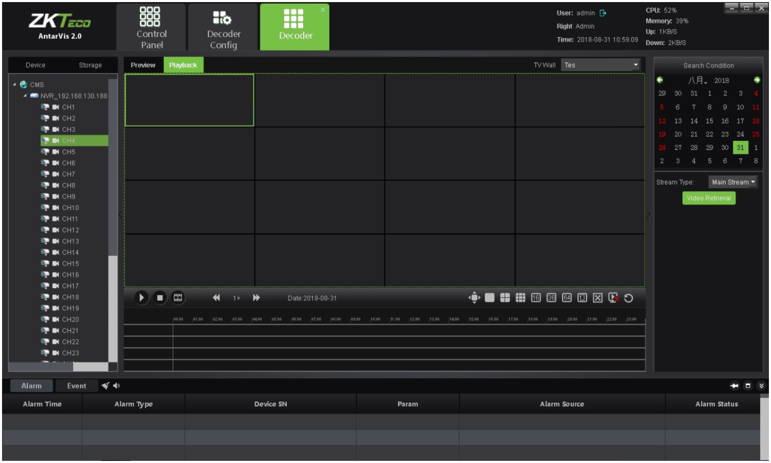Click the refresh icon in playback toolbar
Screen dimensions: 771x463
click(629, 298)
